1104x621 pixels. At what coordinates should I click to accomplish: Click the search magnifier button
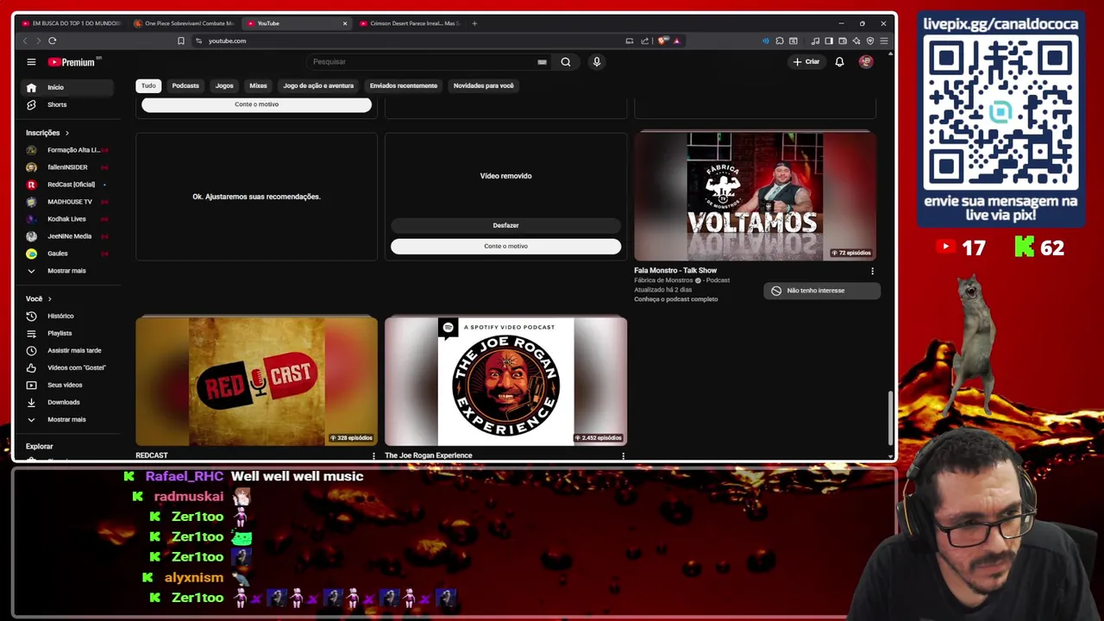tap(566, 62)
